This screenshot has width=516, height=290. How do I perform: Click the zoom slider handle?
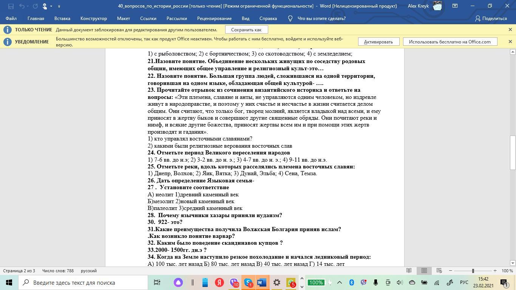[x=473, y=271]
